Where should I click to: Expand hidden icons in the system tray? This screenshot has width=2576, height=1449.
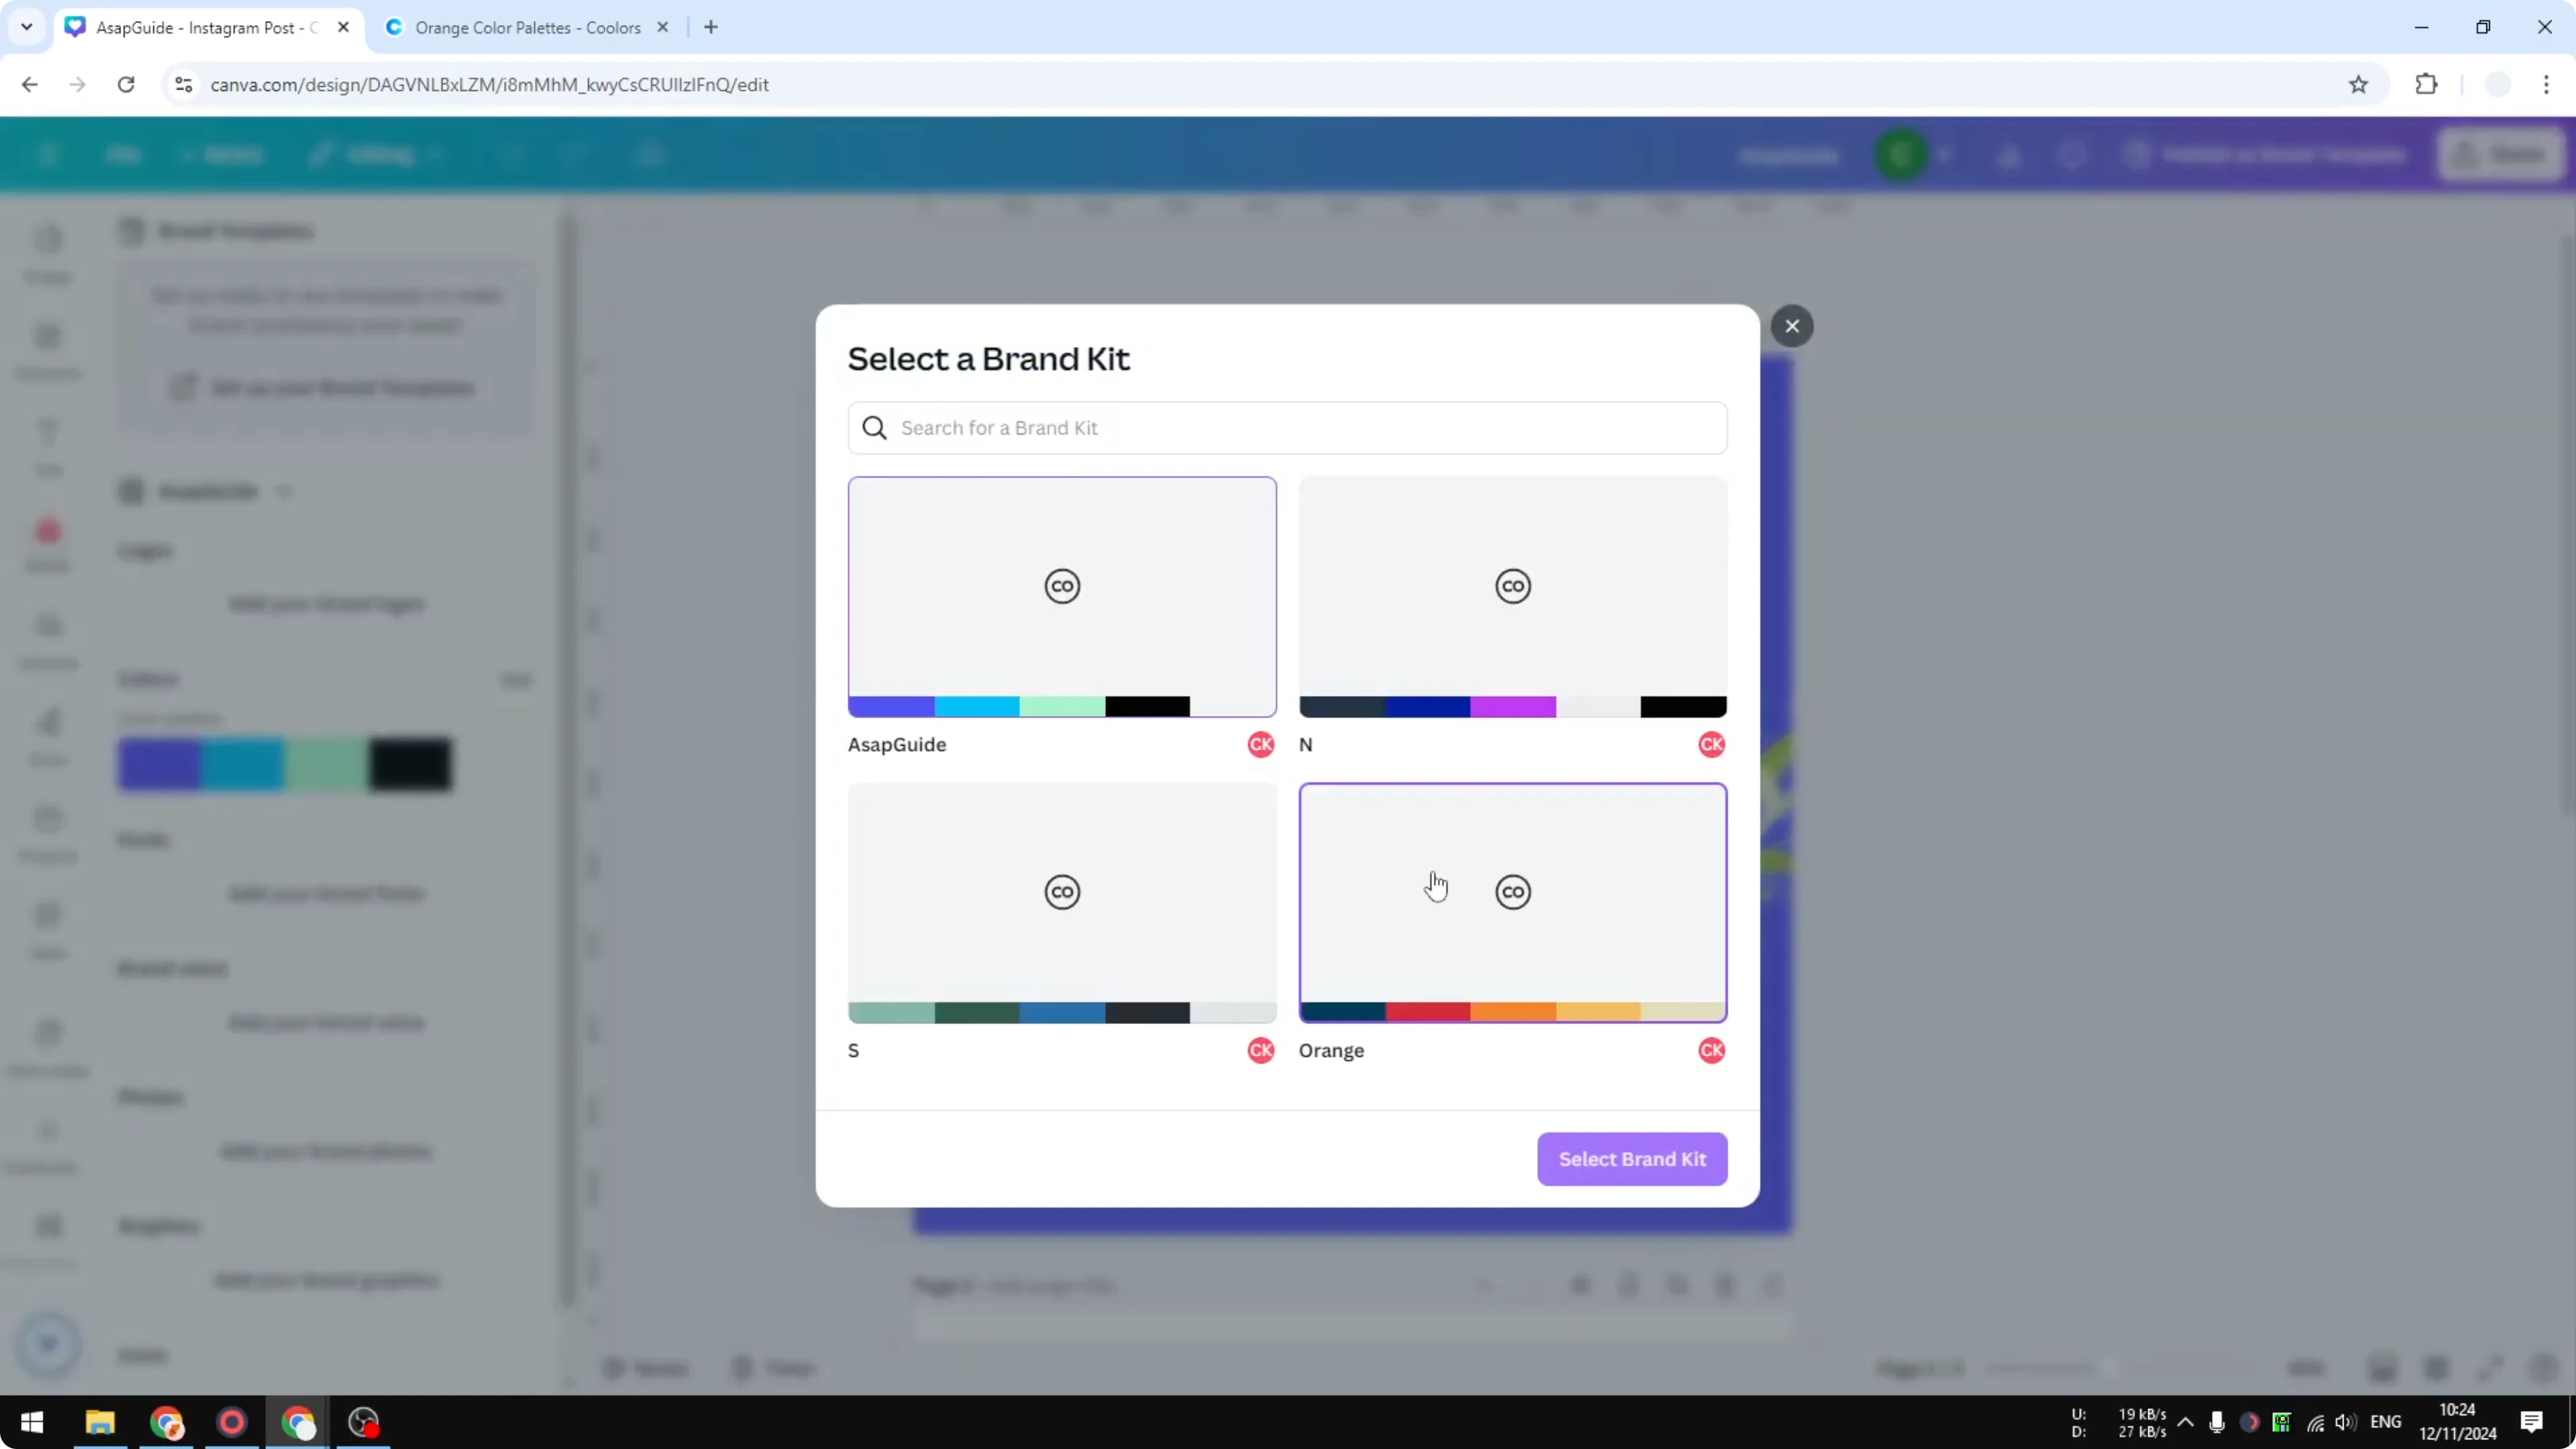click(x=2186, y=1422)
